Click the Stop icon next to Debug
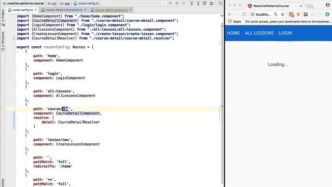 click(x=184, y=3)
